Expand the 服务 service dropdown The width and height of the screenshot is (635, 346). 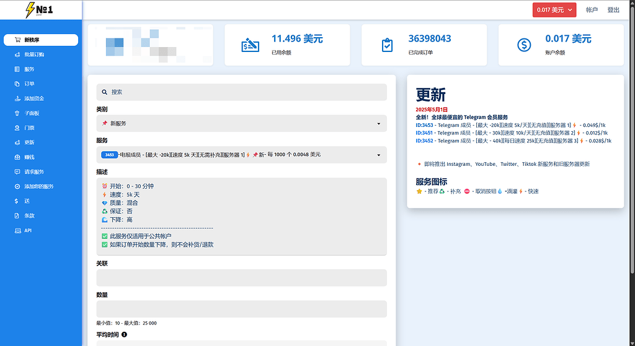(241, 155)
